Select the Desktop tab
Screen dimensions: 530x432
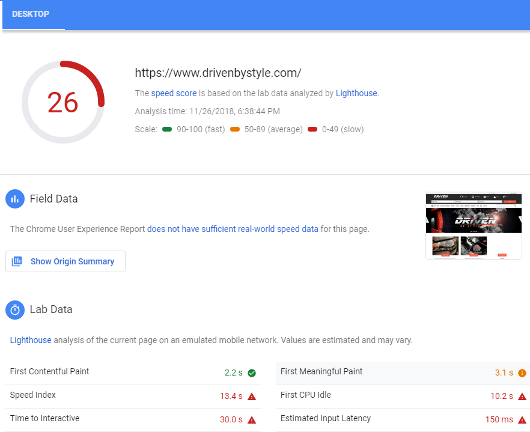coord(31,14)
